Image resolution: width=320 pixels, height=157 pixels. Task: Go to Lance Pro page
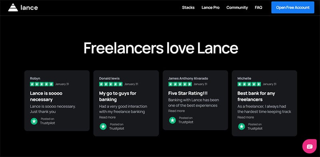point(210,8)
